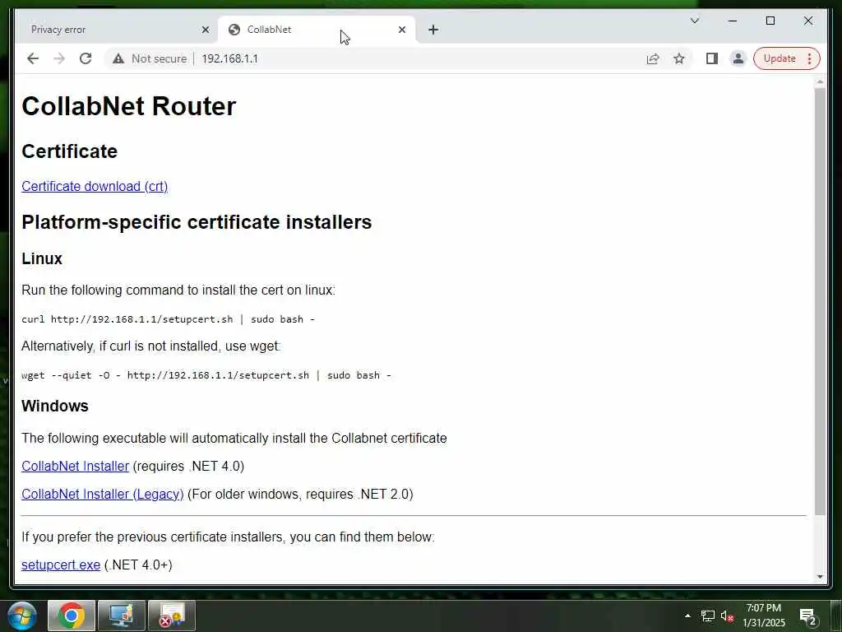Open the browser side panel
This screenshot has height=632, width=842.
(x=712, y=58)
